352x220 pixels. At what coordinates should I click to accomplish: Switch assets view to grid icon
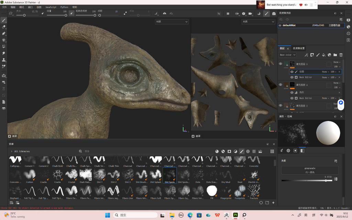click(272, 151)
